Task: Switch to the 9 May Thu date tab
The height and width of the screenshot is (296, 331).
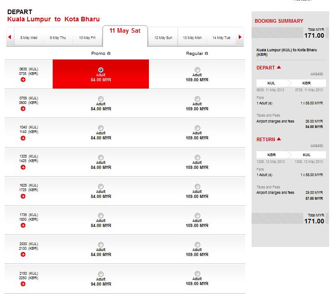Action: 58,38
